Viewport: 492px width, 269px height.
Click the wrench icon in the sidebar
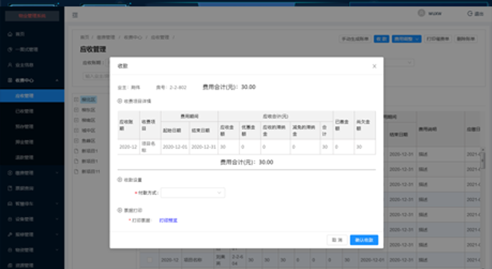click(10, 235)
